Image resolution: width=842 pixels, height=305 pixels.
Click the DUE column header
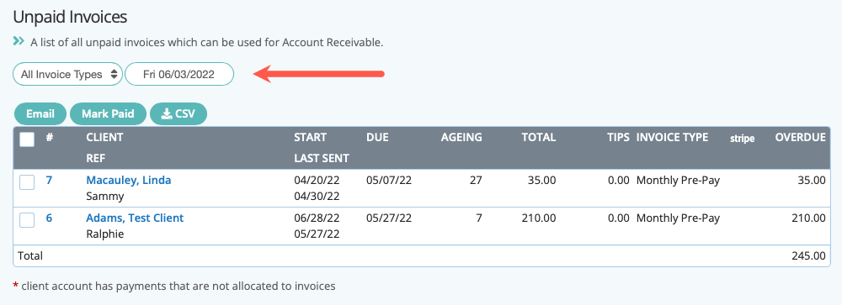[377, 138]
